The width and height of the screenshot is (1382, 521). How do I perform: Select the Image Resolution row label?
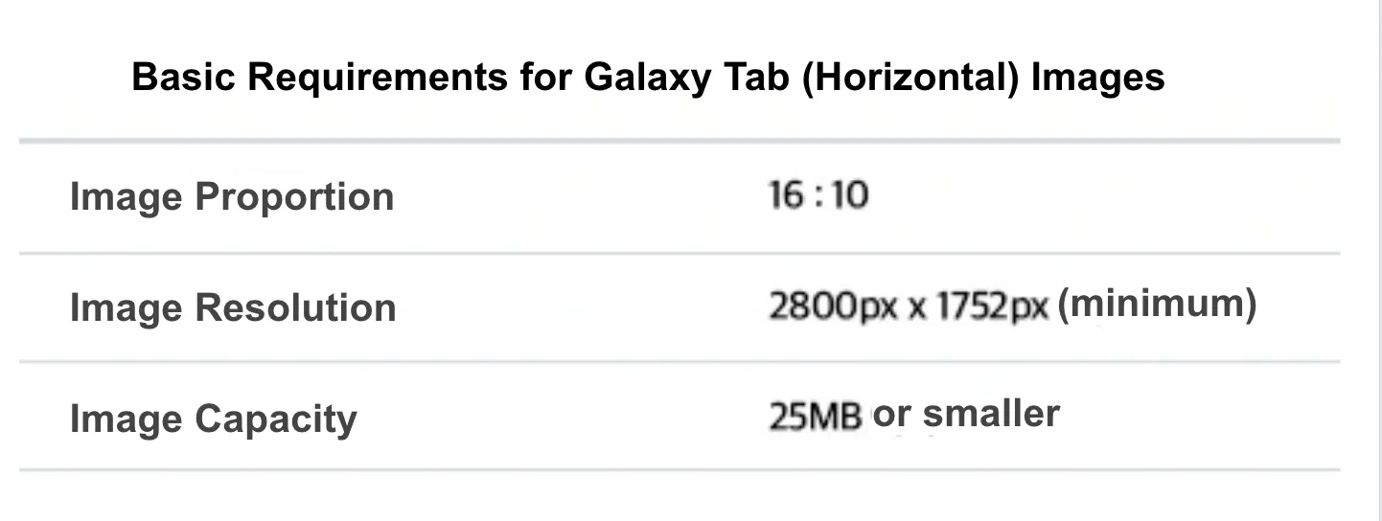click(x=233, y=308)
